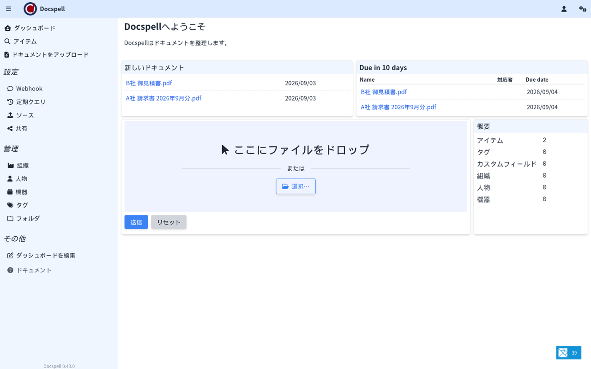This screenshot has height=369, width=591.
Task: Click the 共有 share icon
Action: 10,129
